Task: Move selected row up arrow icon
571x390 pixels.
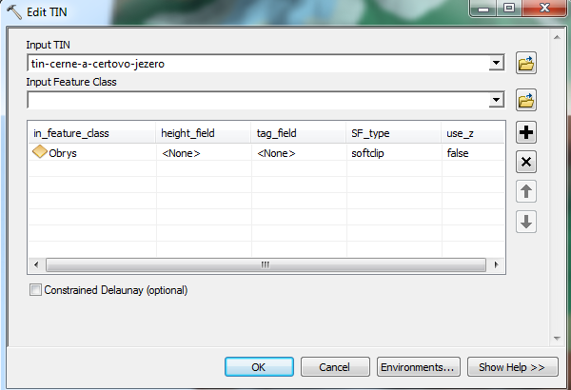Action: tap(526, 191)
